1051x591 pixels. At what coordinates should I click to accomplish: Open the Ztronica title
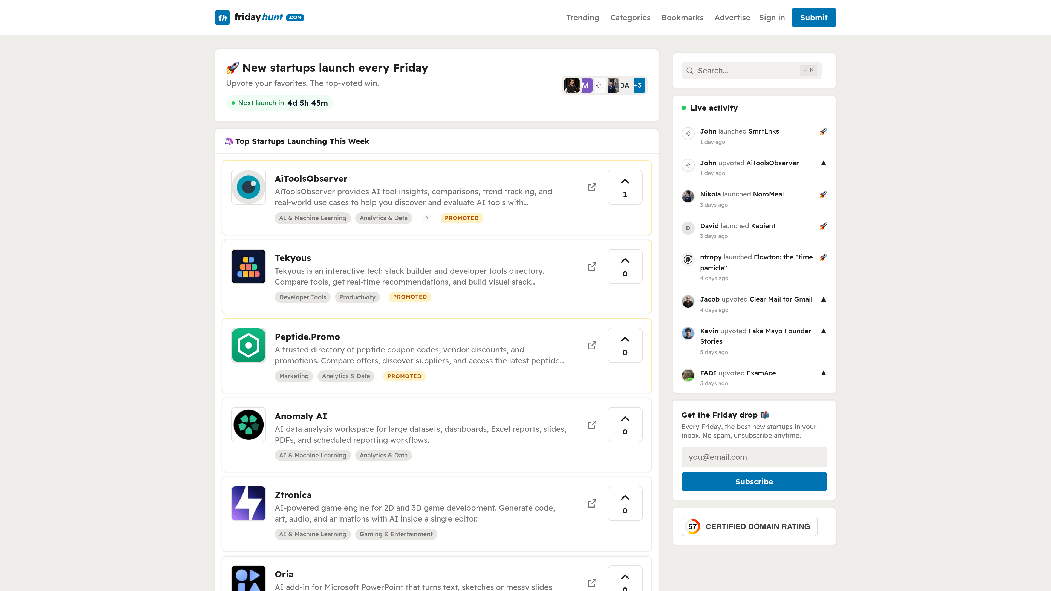(293, 495)
